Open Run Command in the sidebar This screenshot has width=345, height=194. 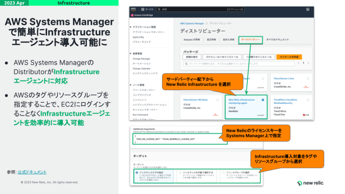[140, 115]
